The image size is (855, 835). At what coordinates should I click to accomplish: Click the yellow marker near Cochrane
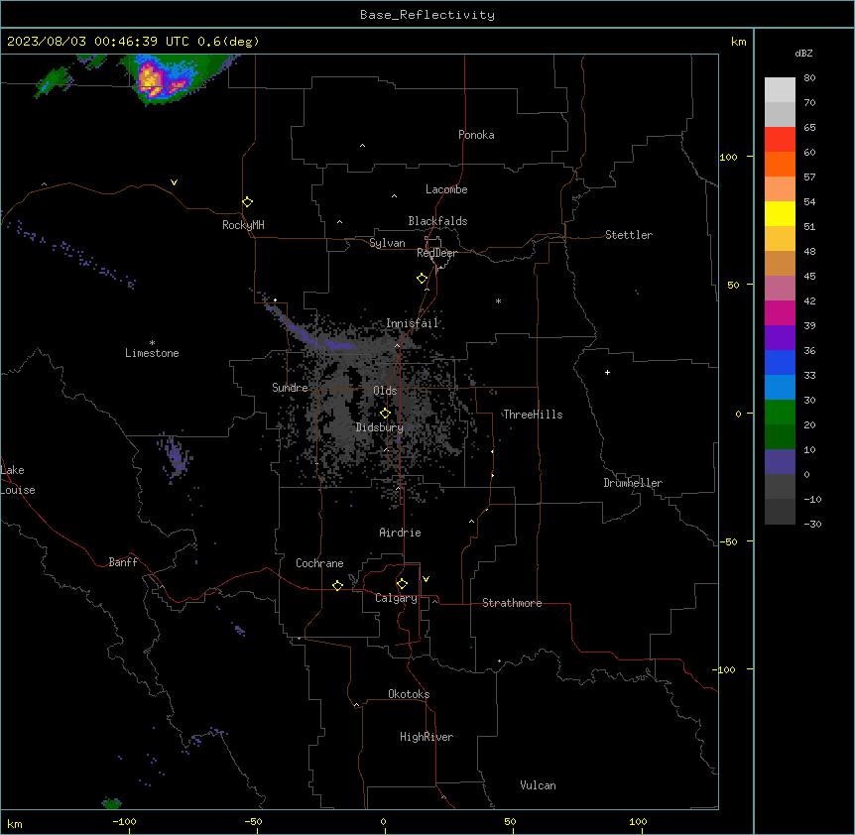click(x=337, y=585)
